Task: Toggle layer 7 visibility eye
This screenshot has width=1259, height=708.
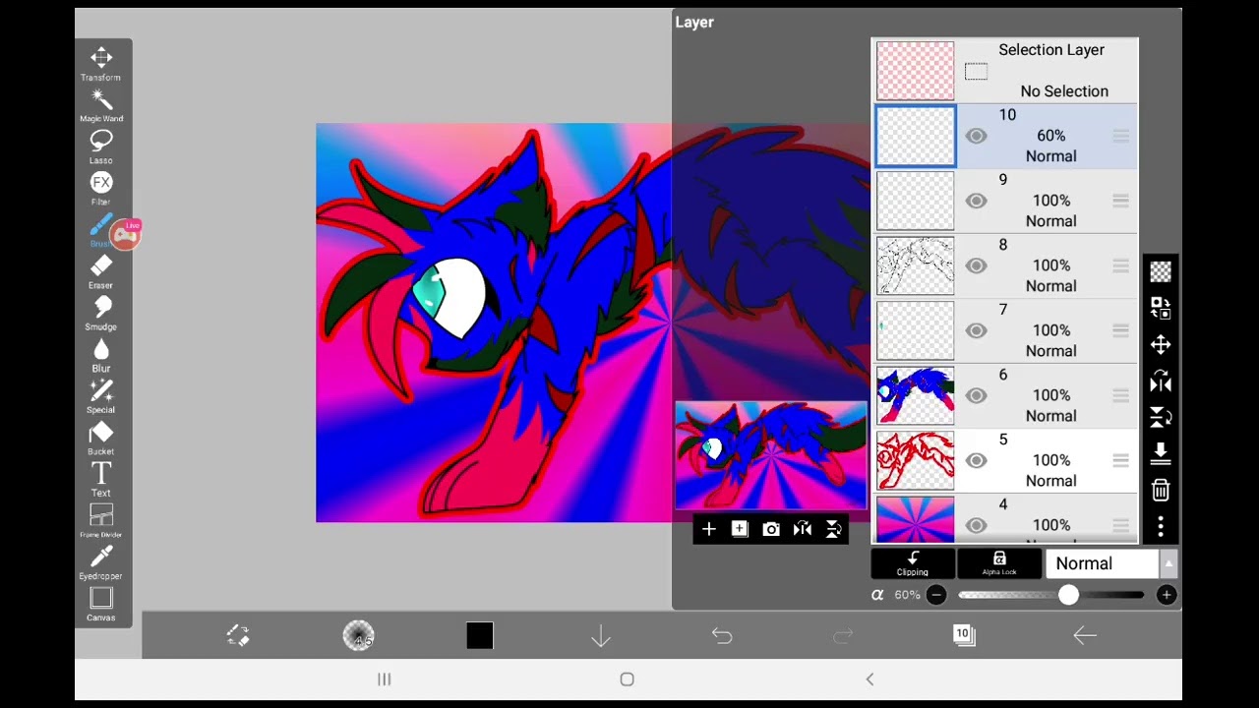Action: 976,330
